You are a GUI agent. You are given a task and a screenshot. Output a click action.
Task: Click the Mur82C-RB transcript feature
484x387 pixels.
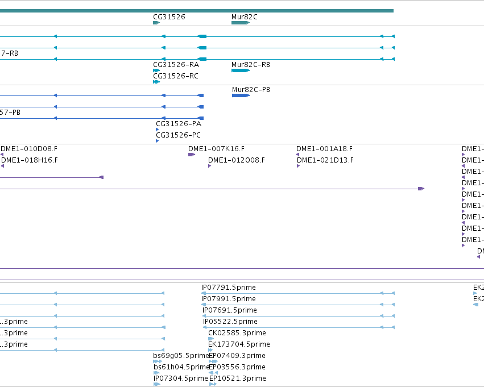pyautogui.click(x=241, y=70)
